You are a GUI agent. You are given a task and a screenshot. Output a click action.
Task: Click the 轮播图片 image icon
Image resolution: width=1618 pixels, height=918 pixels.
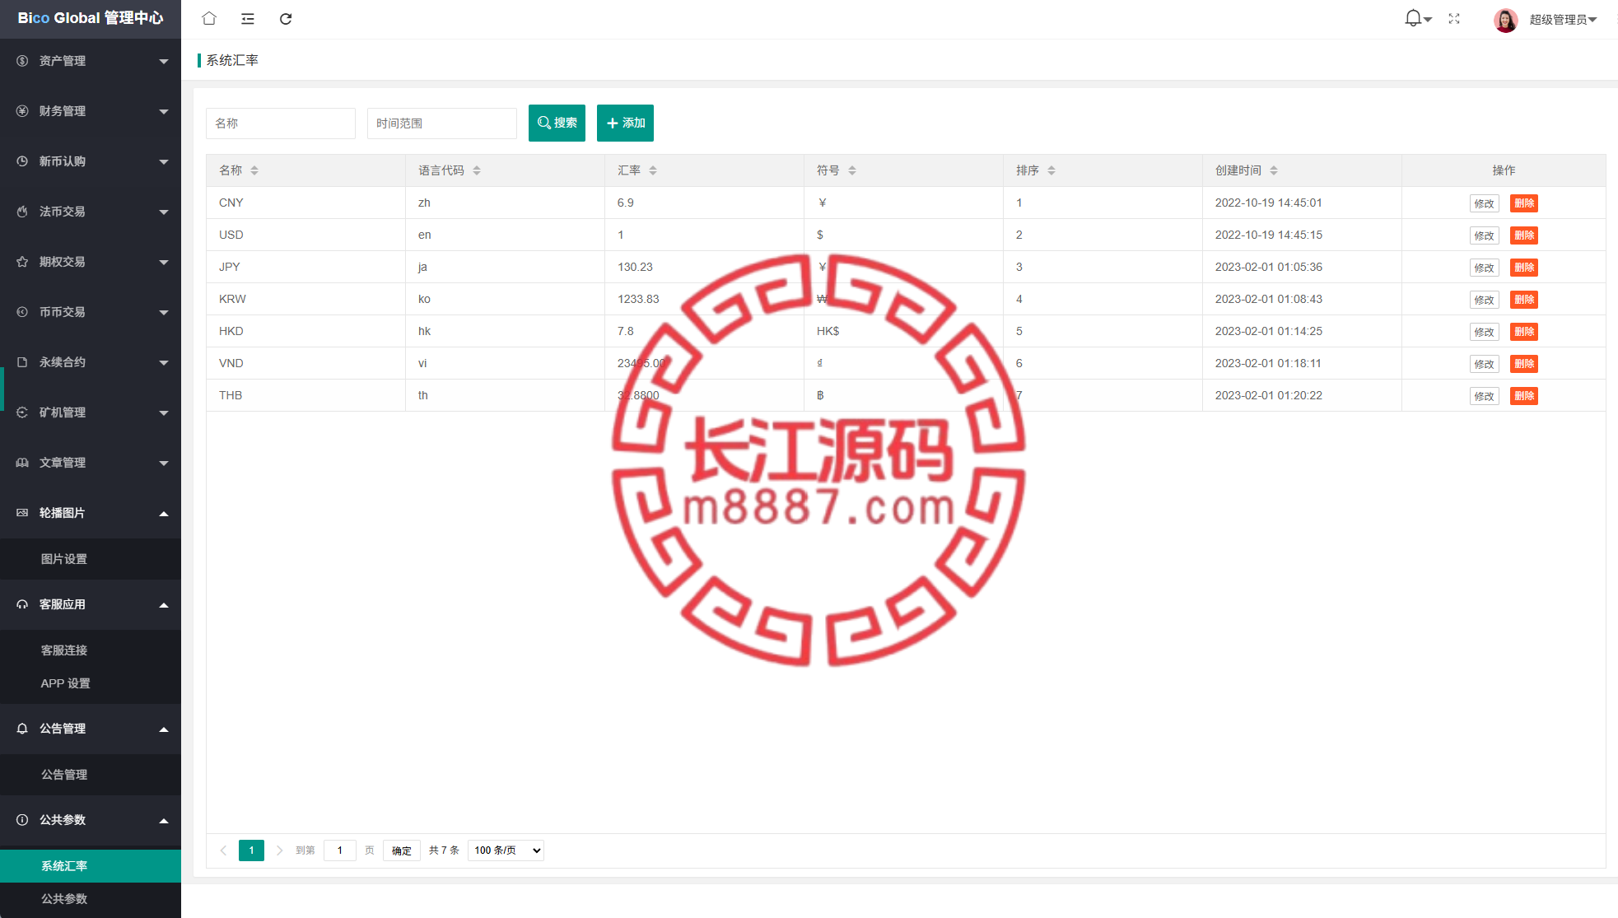tap(22, 513)
